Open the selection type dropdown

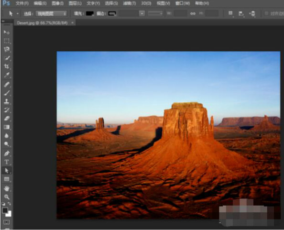click(x=51, y=13)
